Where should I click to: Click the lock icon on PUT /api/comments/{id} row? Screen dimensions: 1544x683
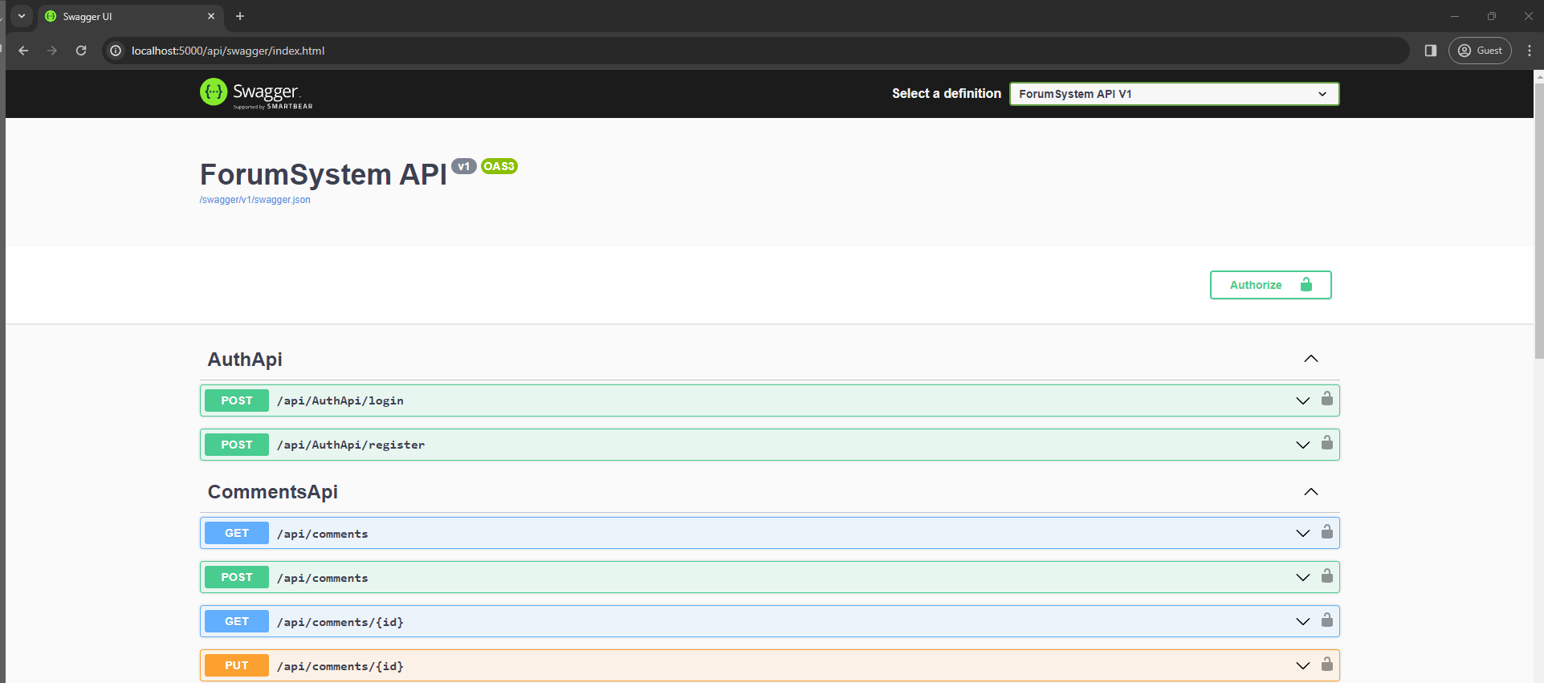click(x=1327, y=663)
